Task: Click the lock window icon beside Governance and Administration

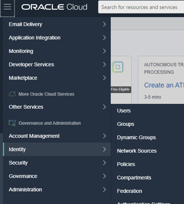Action: pyautogui.click(x=12, y=123)
